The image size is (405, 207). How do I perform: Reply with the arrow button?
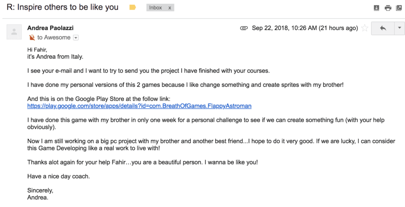pyautogui.click(x=383, y=28)
